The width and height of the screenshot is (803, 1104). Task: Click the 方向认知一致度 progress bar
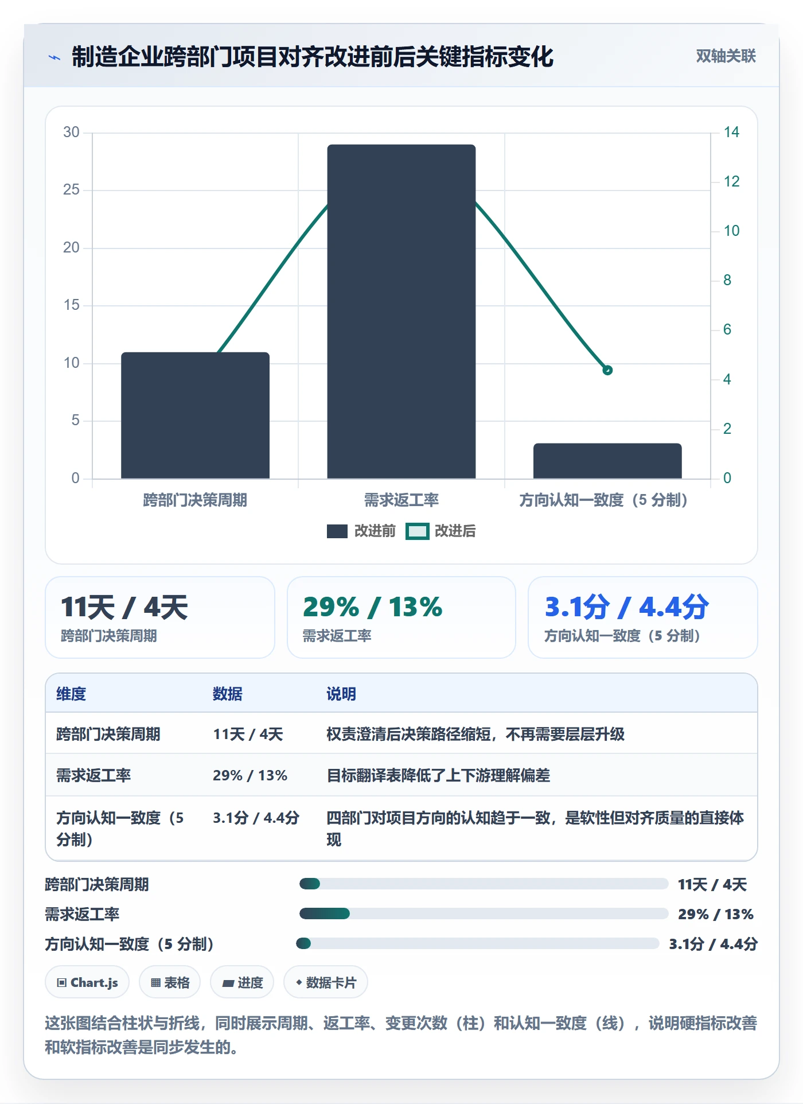(478, 943)
